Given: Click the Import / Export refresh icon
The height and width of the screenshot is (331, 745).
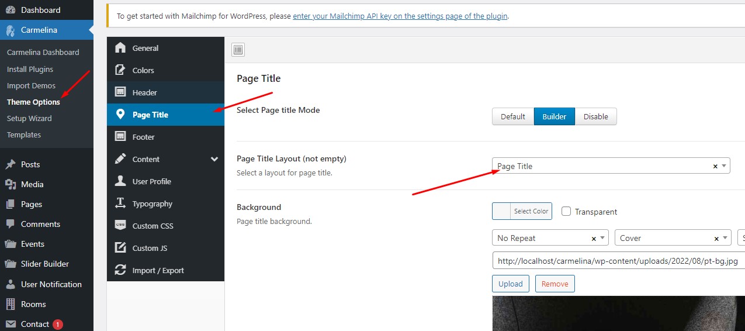Looking at the screenshot, I should 120,270.
